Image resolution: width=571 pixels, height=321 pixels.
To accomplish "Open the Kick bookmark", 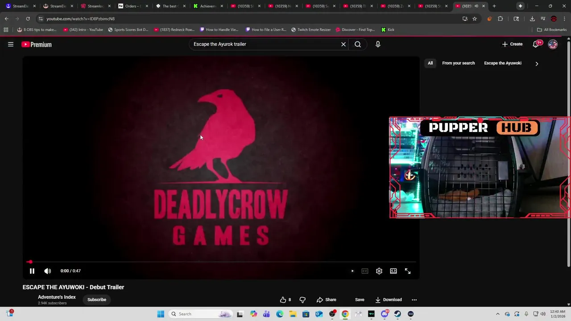I will (388, 29).
